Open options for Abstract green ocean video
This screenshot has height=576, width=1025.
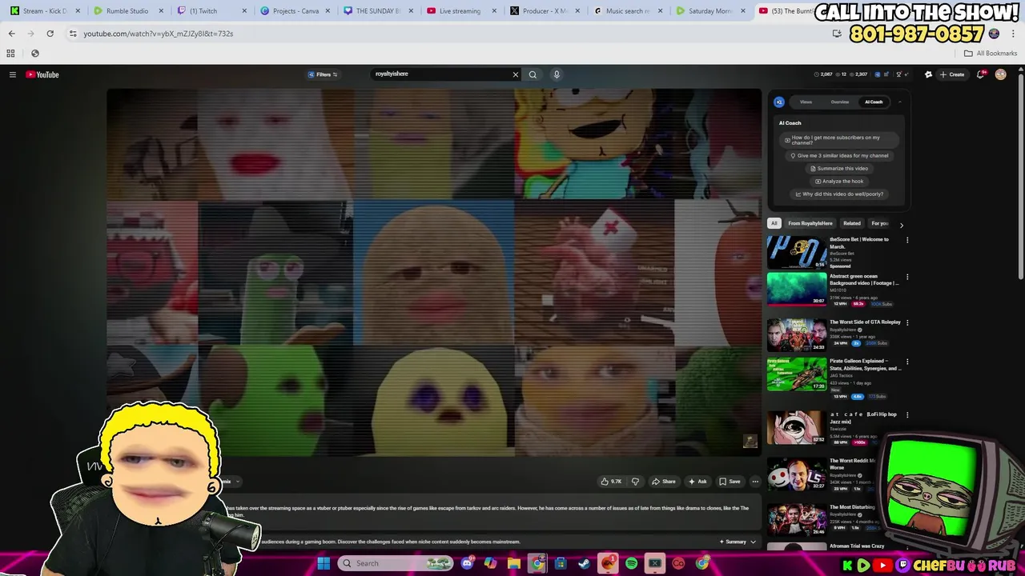pos(907,277)
